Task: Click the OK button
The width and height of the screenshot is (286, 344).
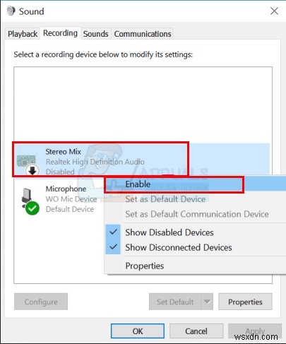Action: pos(138,331)
